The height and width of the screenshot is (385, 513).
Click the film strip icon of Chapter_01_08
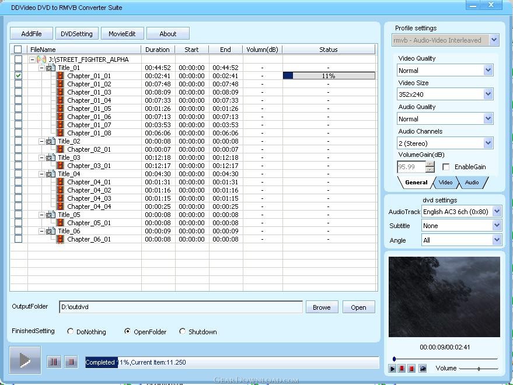(x=60, y=133)
